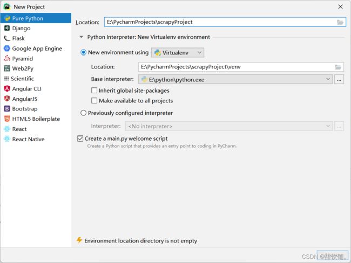
Task: Choose Google App Engine project type
Action: point(36,49)
